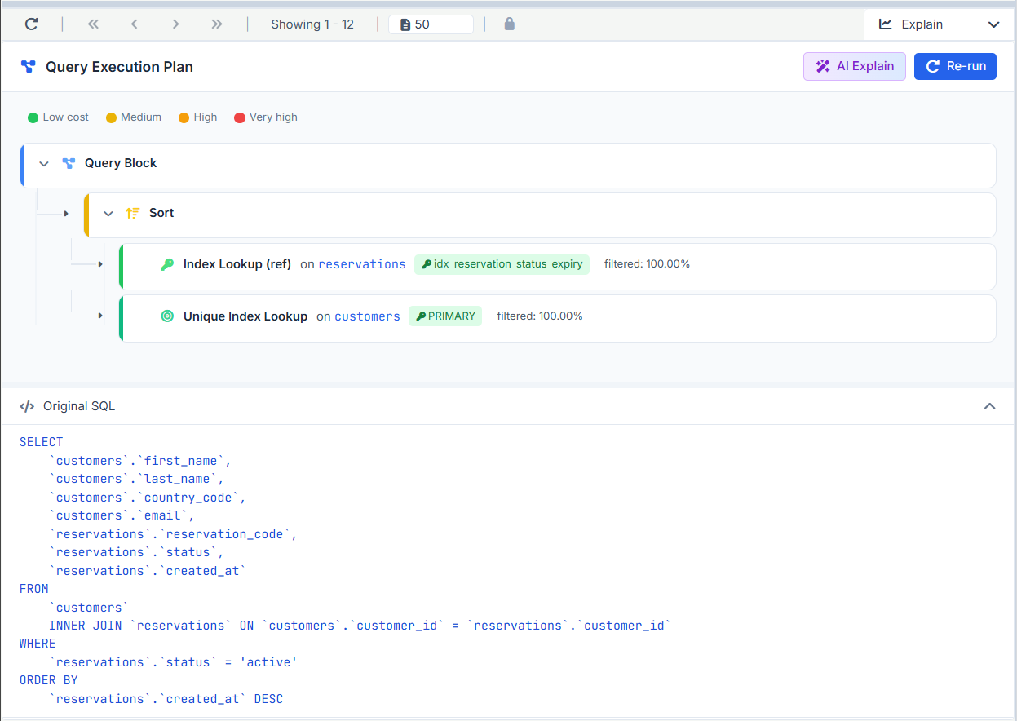Open the Explain dropdown

coord(940,24)
